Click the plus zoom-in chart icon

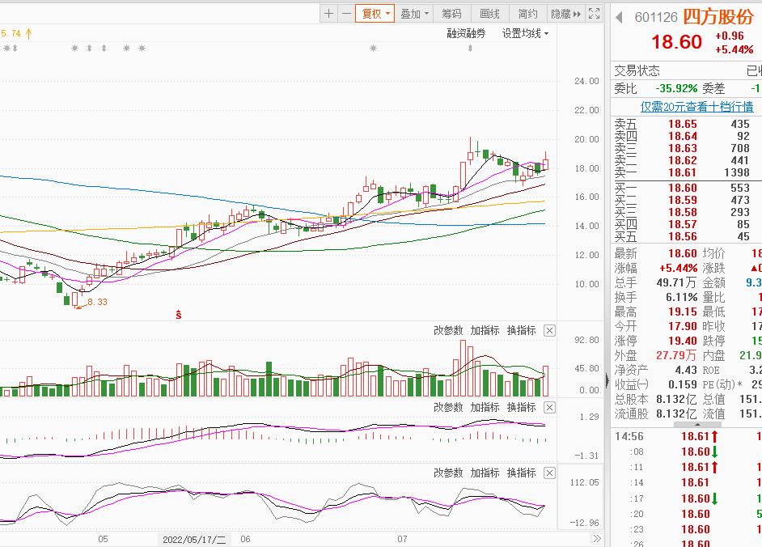point(328,14)
